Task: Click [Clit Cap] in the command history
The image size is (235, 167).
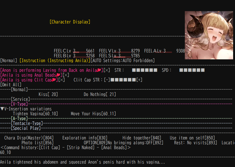Action: [49, 148]
